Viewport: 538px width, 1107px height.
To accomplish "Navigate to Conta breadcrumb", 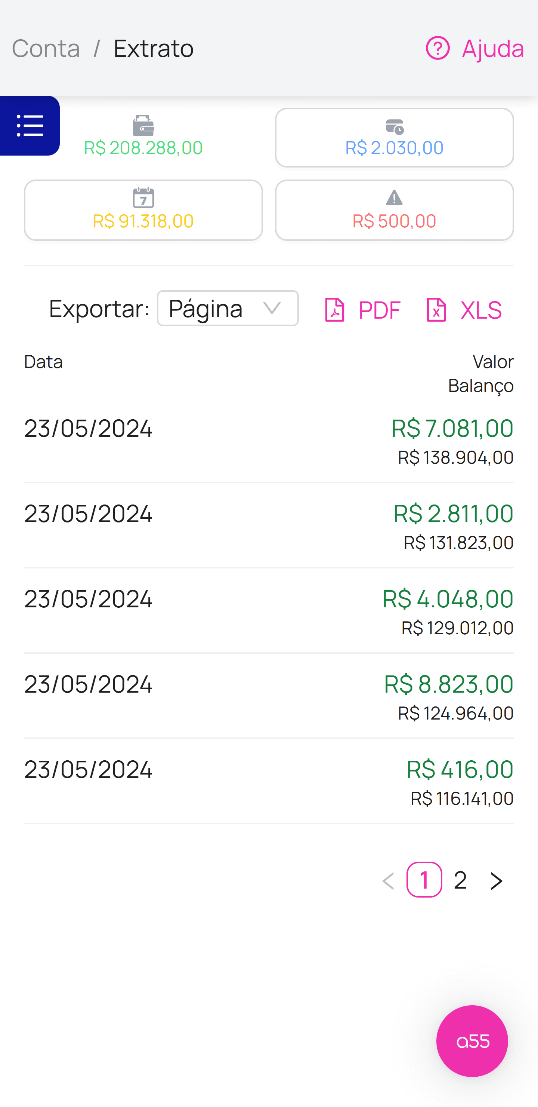I will [46, 48].
